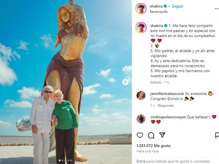View the 1.283.072 Me gusta likes list
Image resolution: width=219 pixels, height=164 pixels.
point(154,146)
